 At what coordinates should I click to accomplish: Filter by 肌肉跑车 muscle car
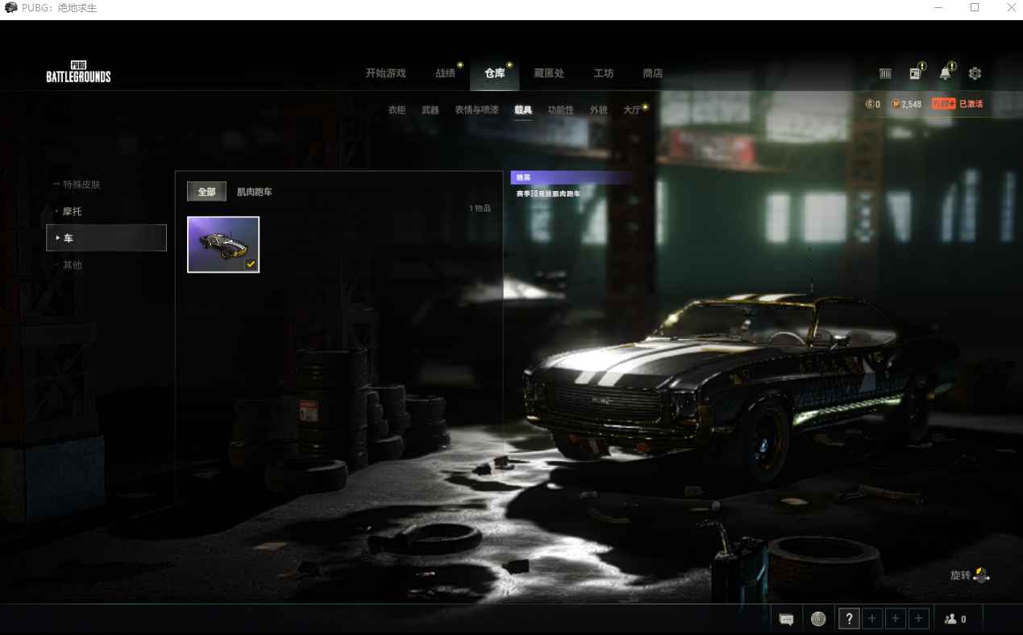click(254, 192)
